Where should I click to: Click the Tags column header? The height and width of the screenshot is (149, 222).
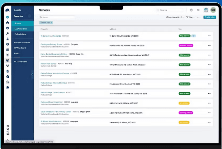click(x=180, y=29)
